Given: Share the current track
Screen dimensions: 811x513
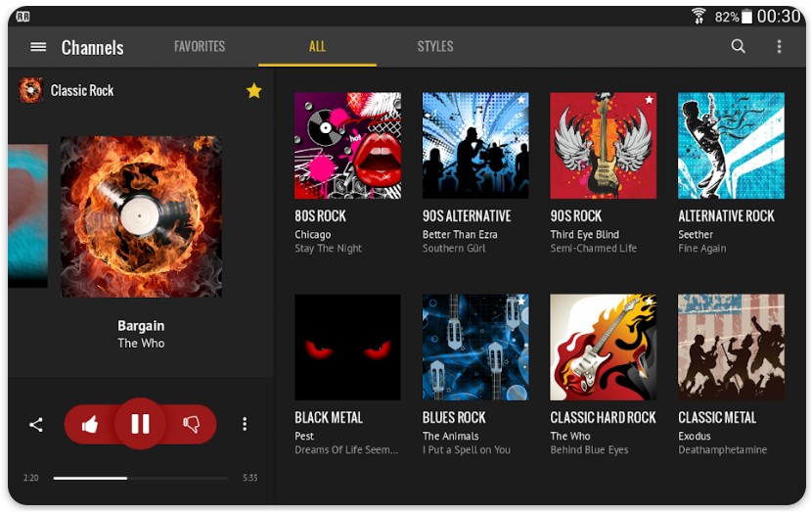Looking at the screenshot, I should point(35,425).
